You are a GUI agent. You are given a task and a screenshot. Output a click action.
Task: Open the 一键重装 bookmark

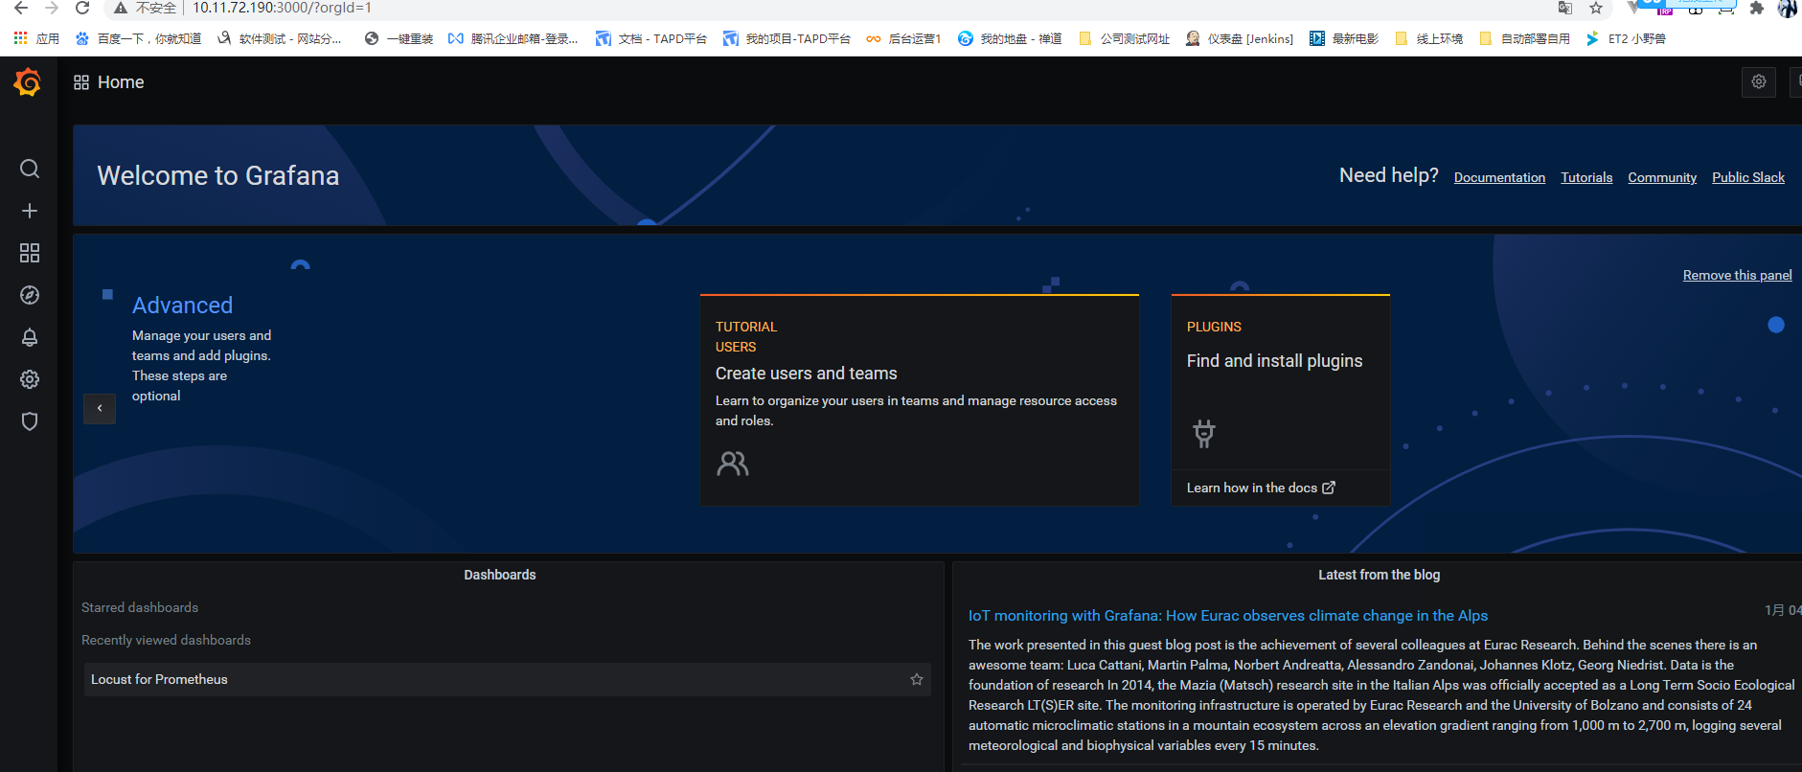[399, 39]
